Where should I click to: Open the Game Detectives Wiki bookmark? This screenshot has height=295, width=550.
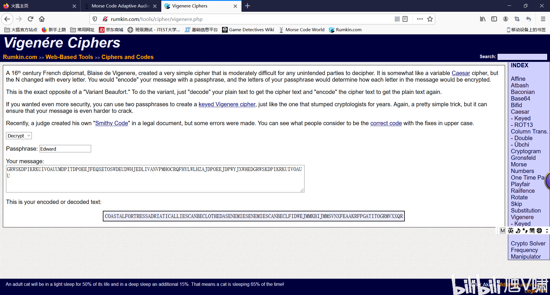point(248,29)
